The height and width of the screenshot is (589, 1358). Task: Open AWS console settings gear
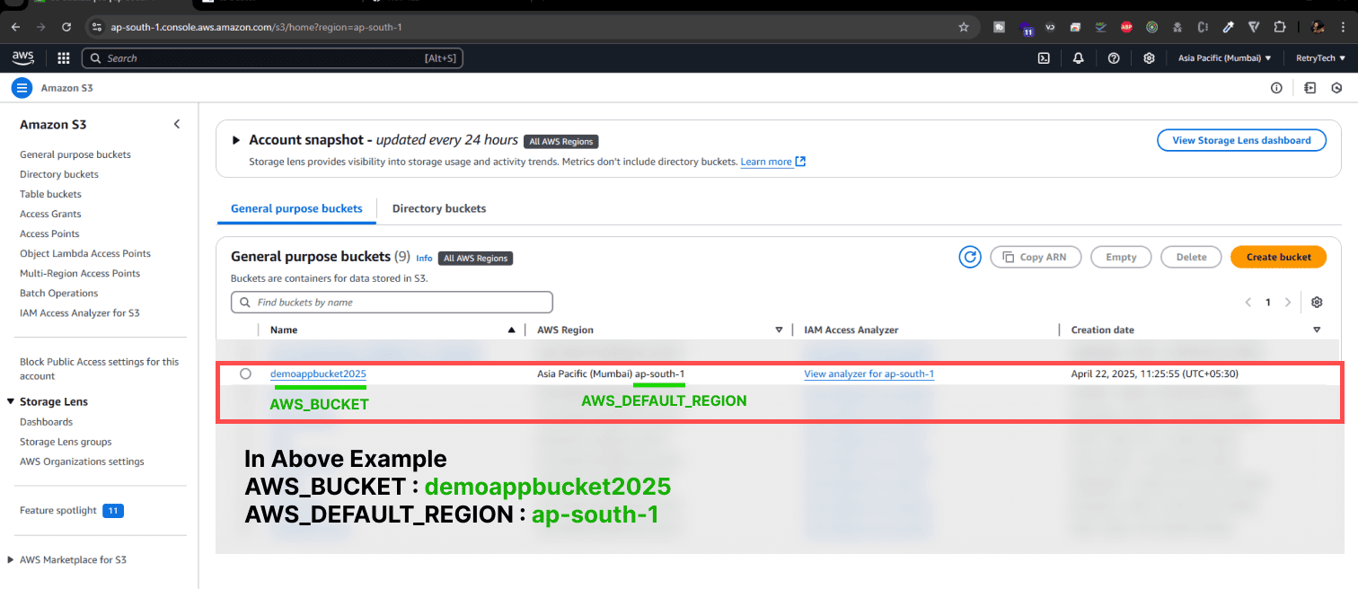(x=1149, y=58)
